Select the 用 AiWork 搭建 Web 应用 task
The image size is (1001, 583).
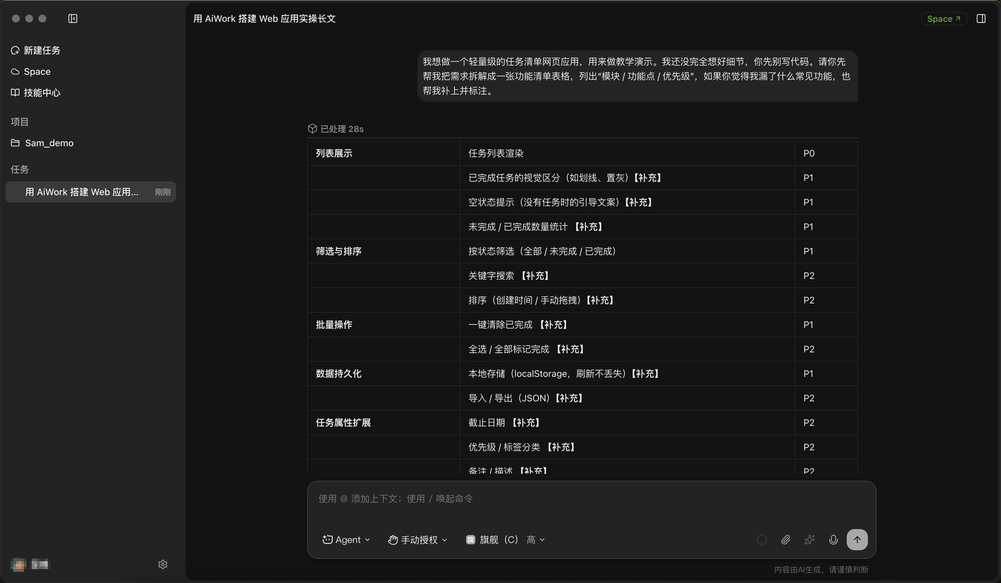(91, 192)
